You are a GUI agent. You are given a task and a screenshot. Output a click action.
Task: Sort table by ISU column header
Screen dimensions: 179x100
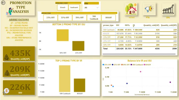click(x=118, y=25)
